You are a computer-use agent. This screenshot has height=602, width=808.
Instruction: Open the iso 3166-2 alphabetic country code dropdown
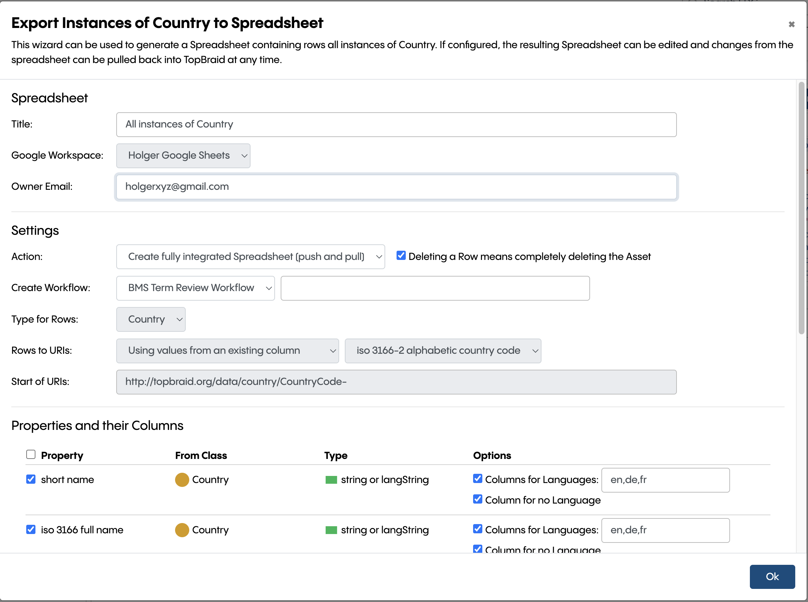443,351
